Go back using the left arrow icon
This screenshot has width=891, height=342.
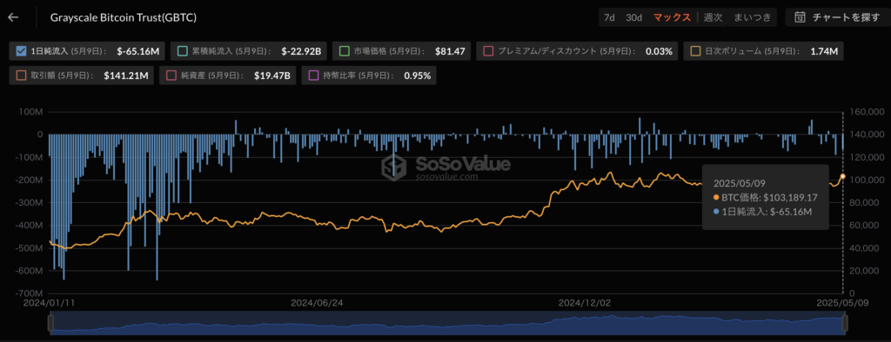[13, 17]
